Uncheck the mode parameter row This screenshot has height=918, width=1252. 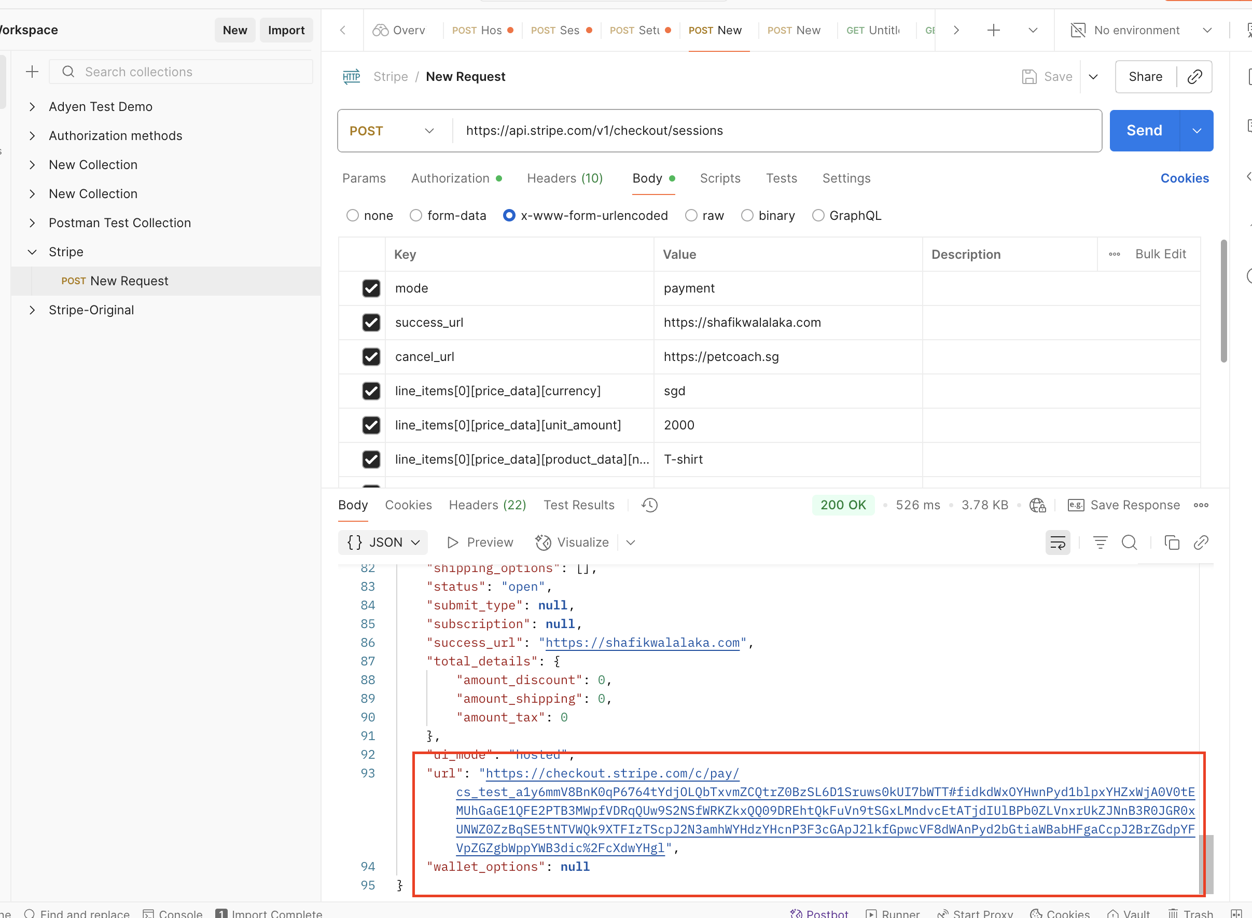[x=371, y=288]
